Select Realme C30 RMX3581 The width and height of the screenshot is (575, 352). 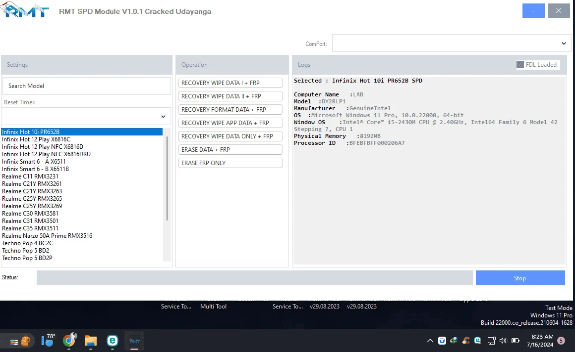(82, 213)
